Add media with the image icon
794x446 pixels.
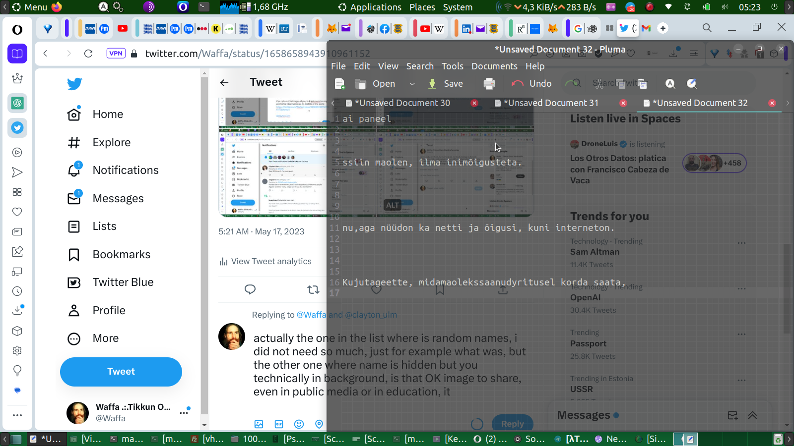259,424
